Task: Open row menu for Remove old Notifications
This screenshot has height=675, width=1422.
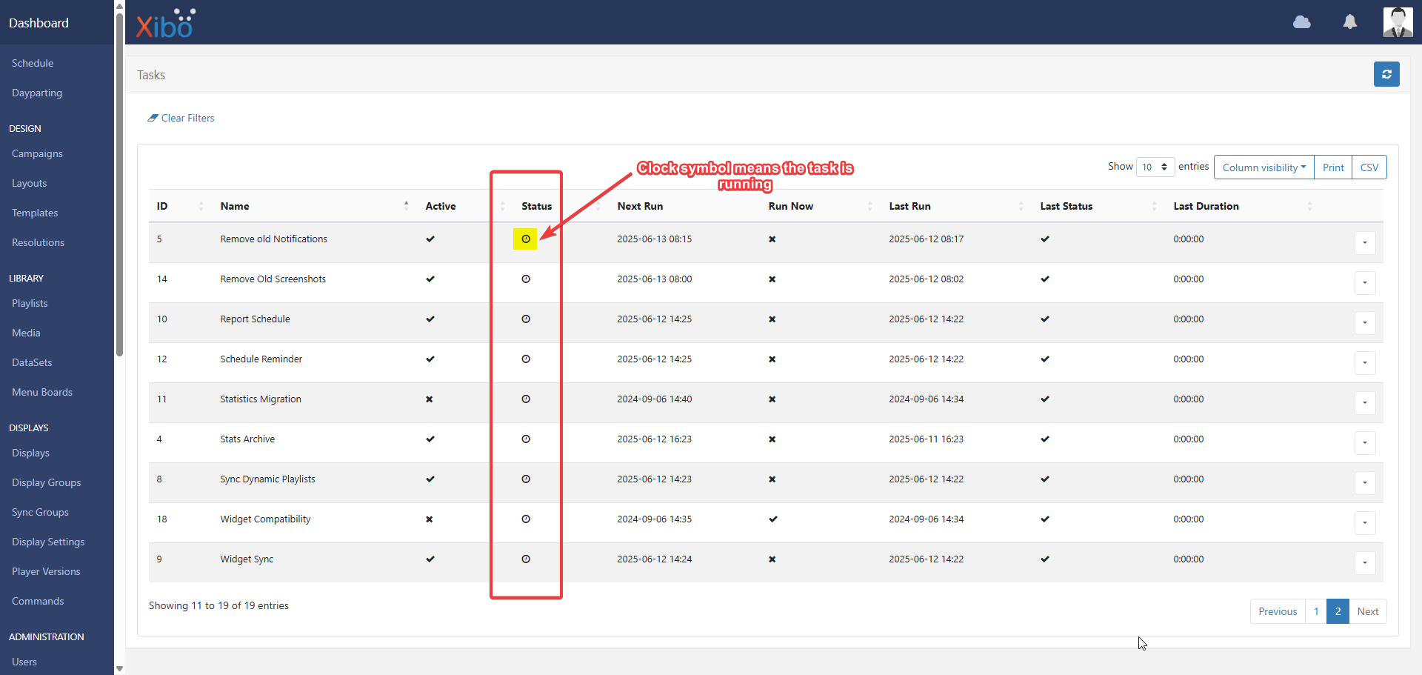Action: pyautogui.click(x=1365, y=242)
